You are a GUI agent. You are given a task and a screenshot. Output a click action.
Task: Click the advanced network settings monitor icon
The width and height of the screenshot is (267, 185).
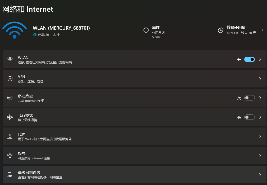click(x=10, y=175)
